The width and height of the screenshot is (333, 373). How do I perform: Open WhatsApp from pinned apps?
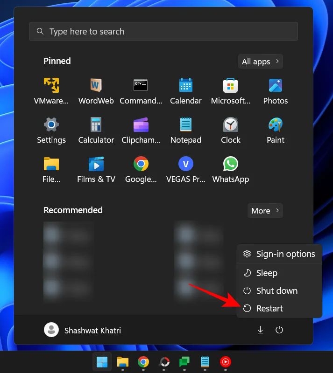pyautogui.click(x=231, y=170)
